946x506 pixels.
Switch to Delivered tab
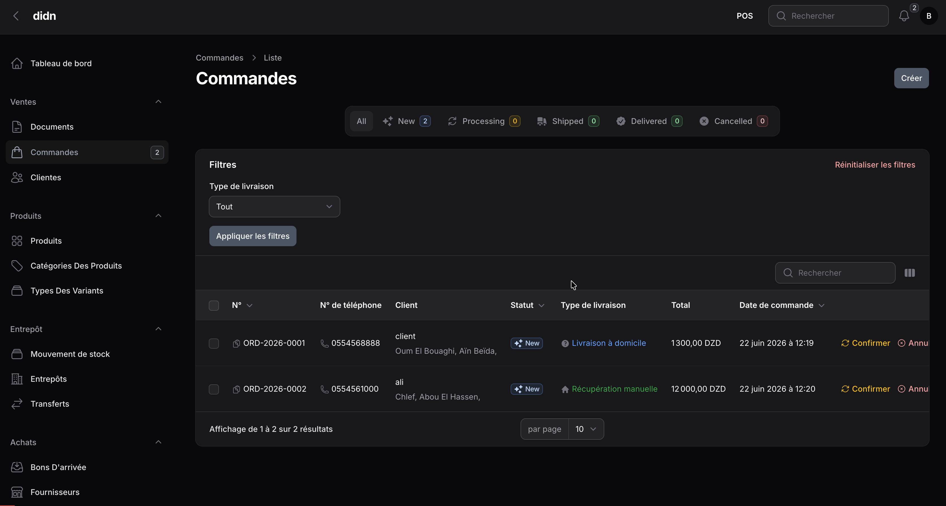649,121
